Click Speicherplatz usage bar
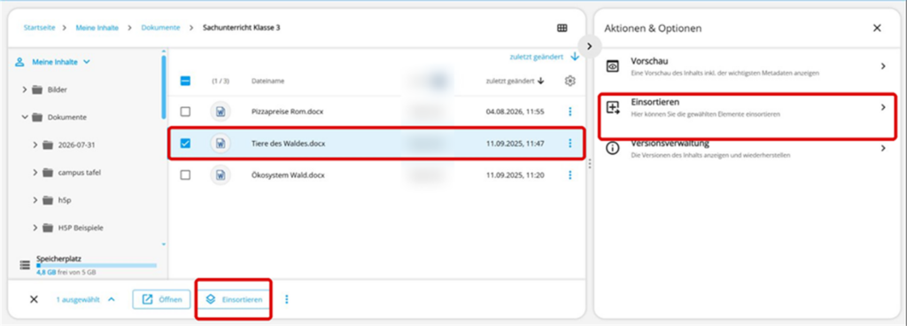 pyautogui.click(x=97, y=266)
